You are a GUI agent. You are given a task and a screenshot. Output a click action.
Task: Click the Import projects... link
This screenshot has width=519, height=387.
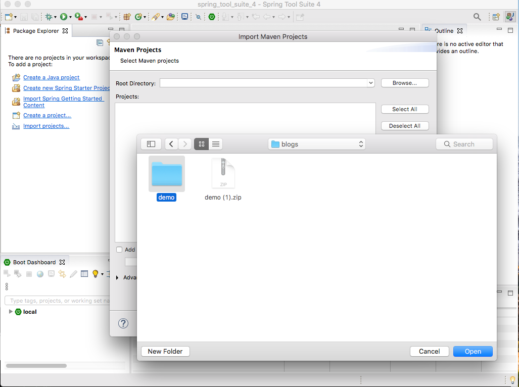click(46, 126)
